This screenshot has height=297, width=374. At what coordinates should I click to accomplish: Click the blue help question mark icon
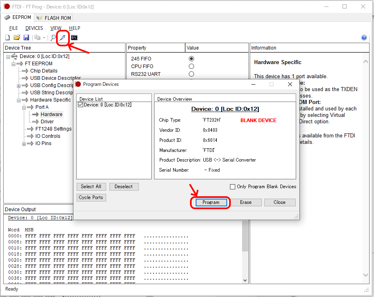click(x=364, y=37)
